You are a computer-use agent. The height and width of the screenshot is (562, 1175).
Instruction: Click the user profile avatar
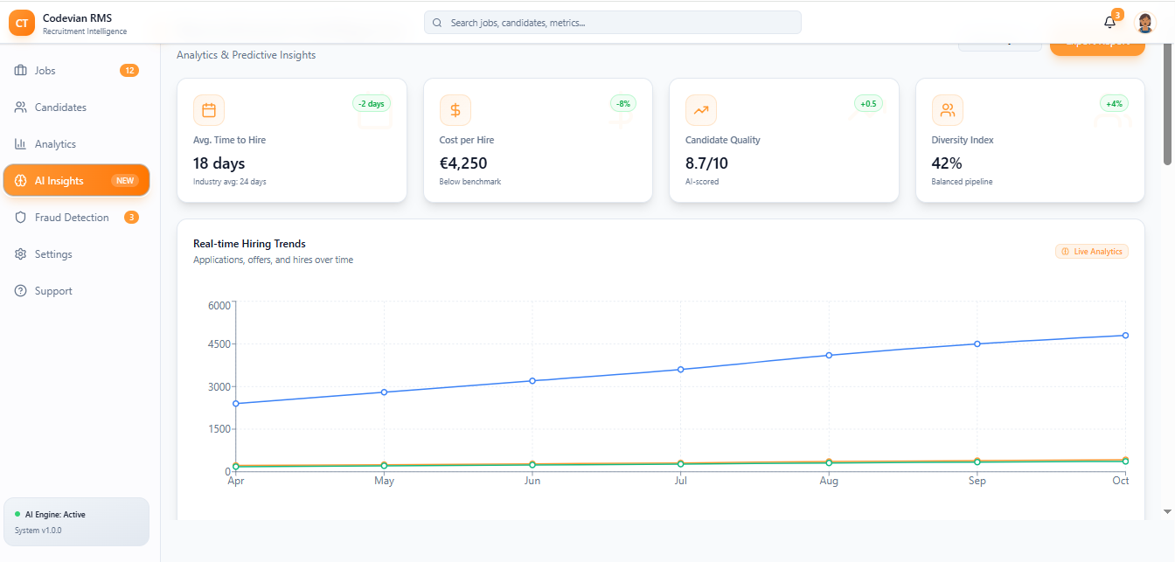(1144, 23)
